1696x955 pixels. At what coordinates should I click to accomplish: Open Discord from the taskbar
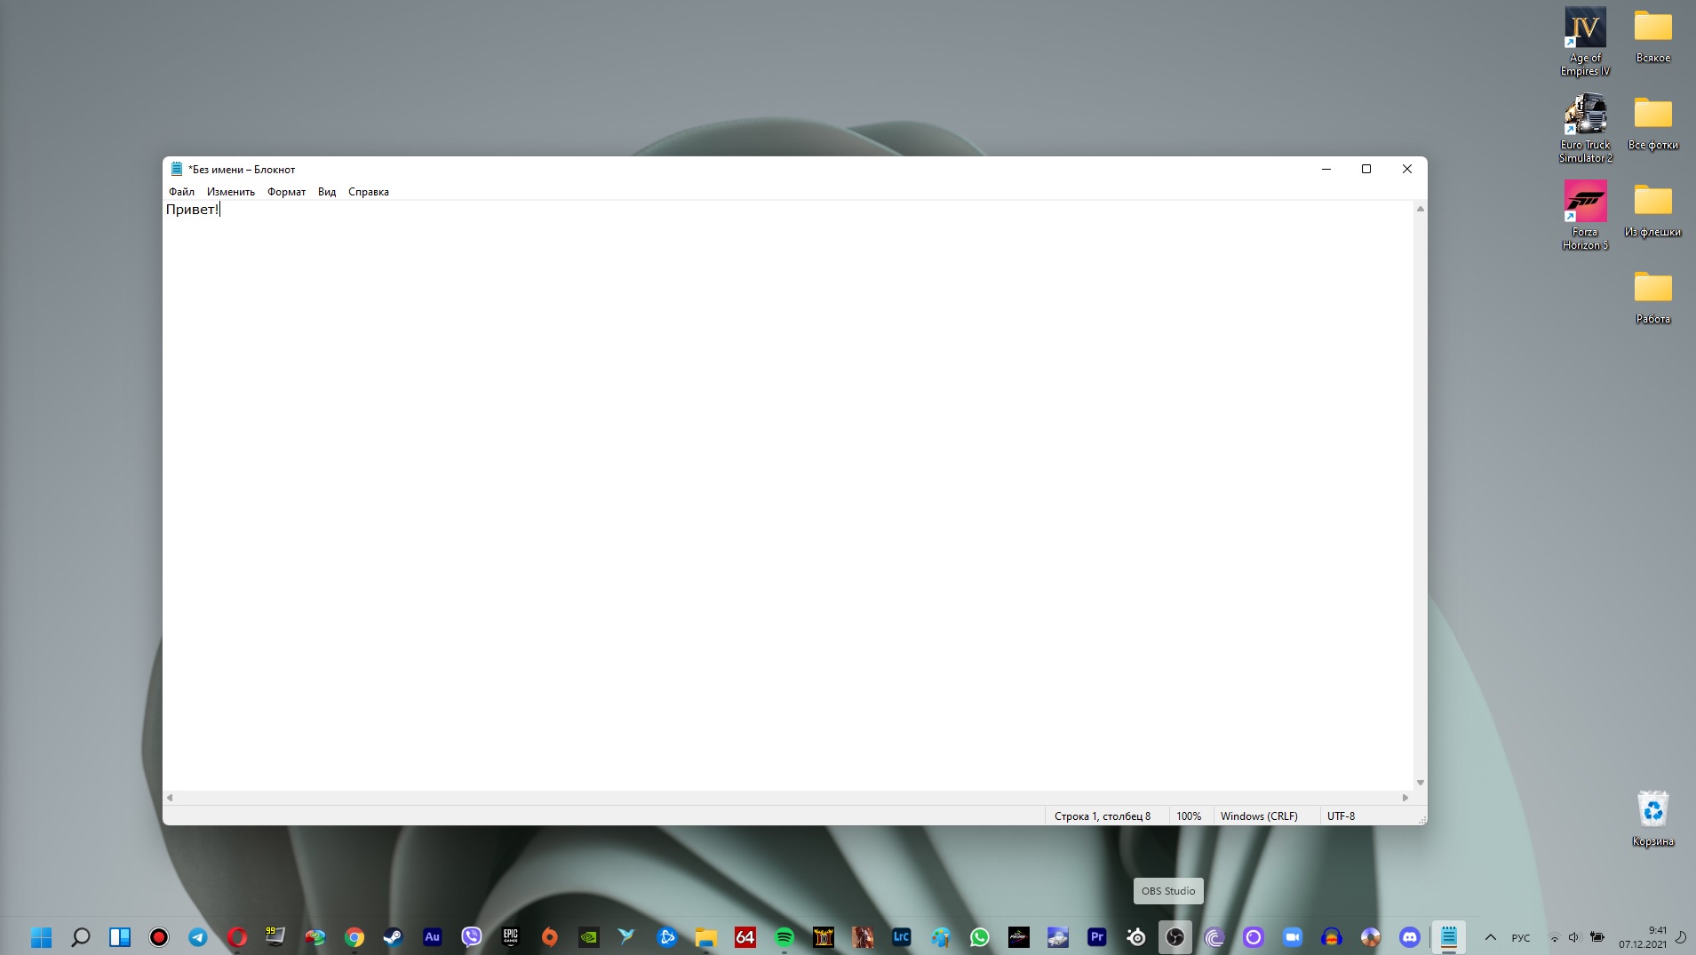(1409, 937)
